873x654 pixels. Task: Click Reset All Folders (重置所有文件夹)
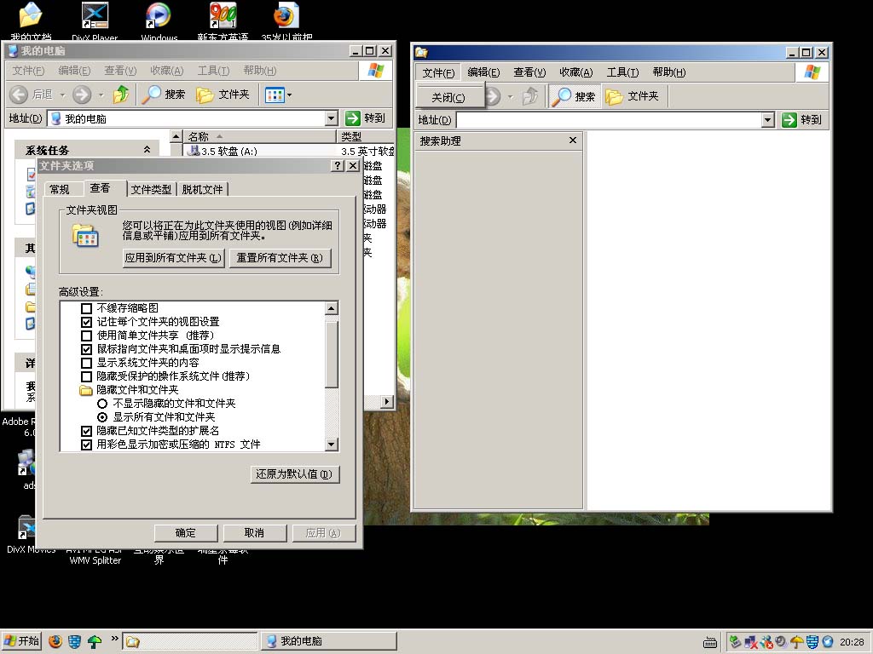[x=280, y=258]
